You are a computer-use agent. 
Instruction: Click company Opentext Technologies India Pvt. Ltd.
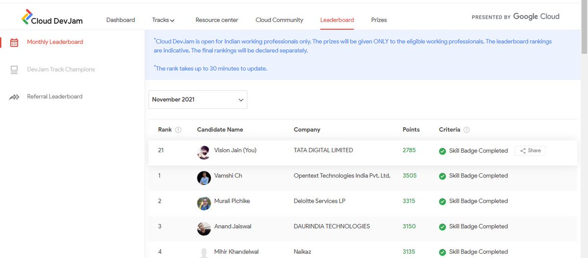342,176
